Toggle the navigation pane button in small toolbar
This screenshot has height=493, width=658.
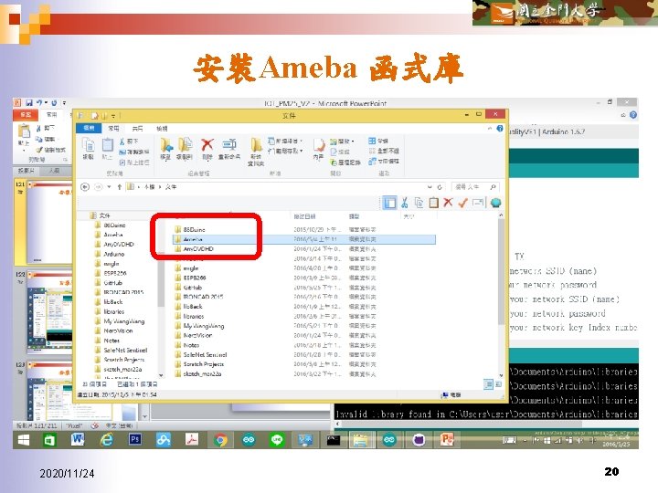[390, 203]
